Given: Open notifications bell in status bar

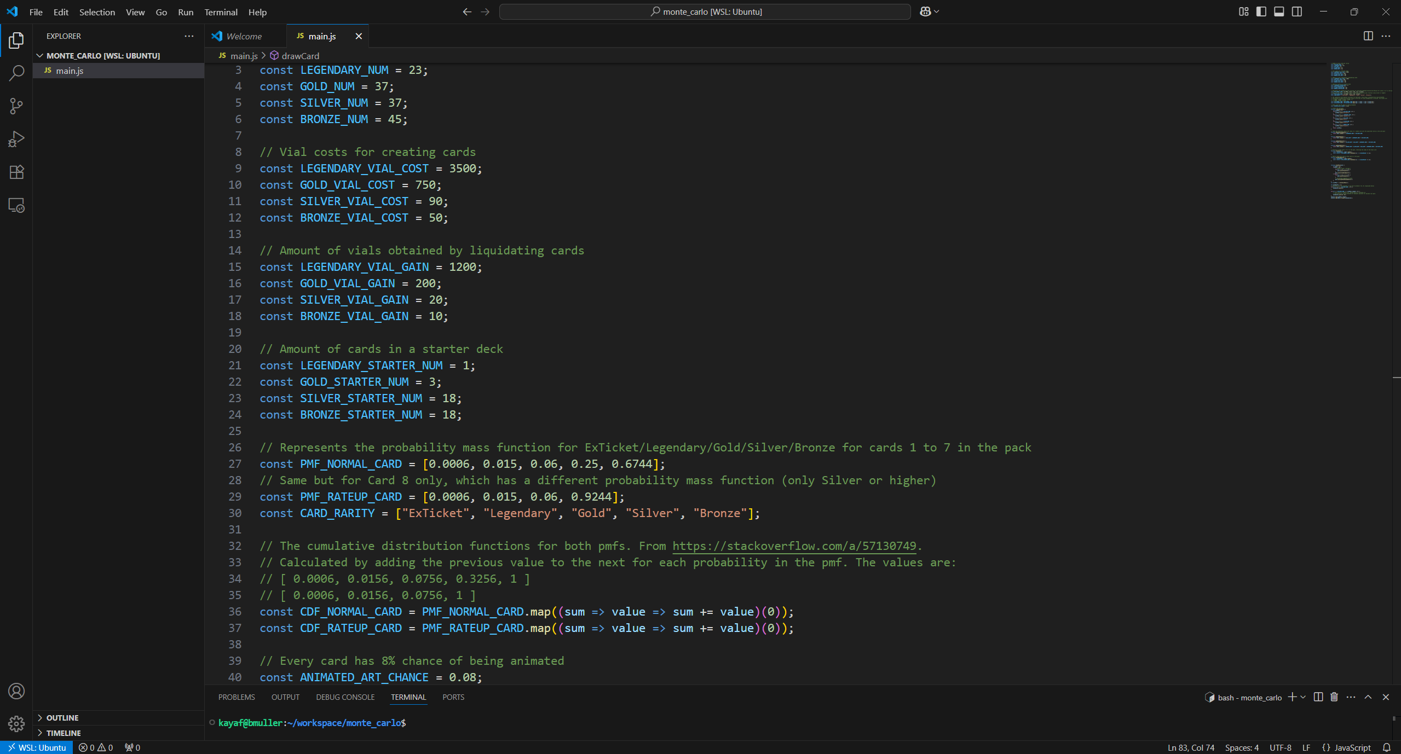Looking at the screenshot, I should click(x=1387, y=747).
